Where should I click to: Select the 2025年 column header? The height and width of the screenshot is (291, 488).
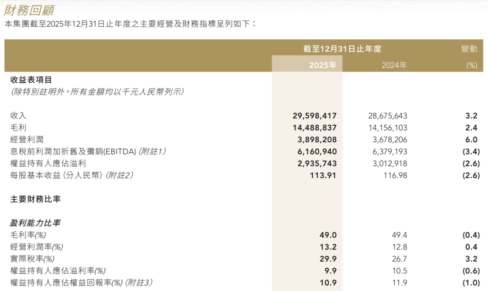click(x=323, y=65)
